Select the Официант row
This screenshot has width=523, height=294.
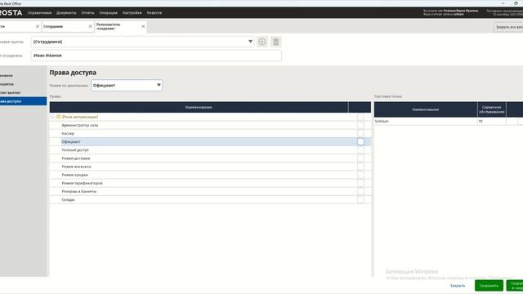(x=210, y=141)
